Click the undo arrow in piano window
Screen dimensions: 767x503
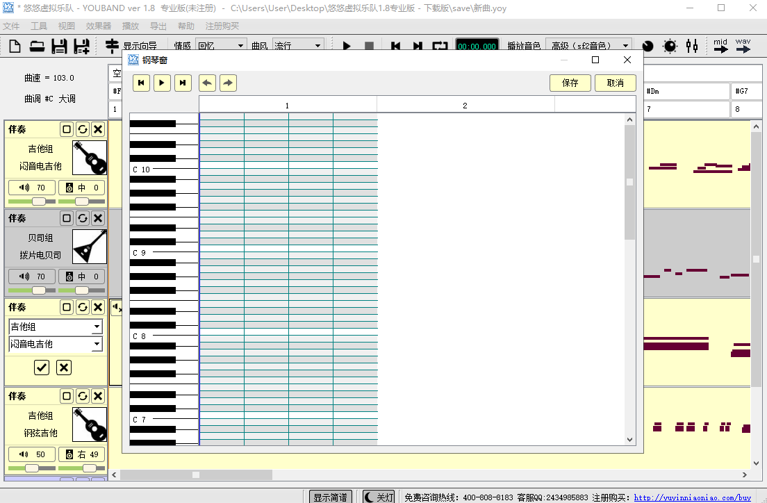pos(207,83)
